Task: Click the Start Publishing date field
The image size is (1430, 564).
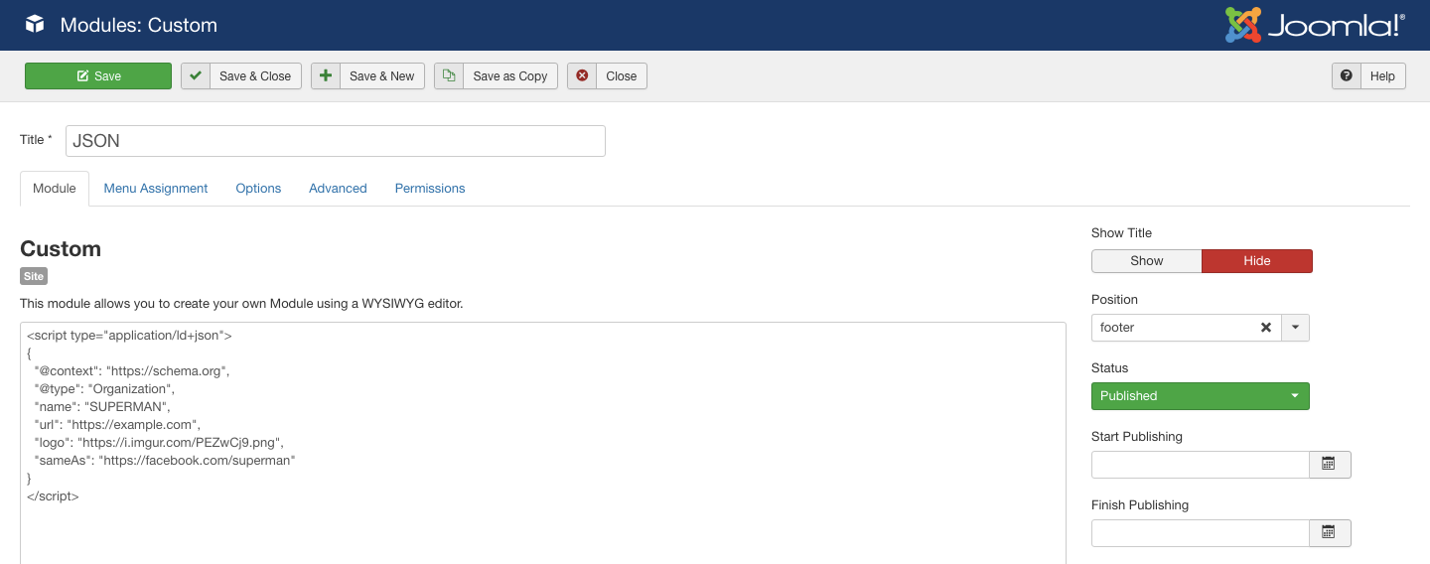Action: coord(1201,465)
